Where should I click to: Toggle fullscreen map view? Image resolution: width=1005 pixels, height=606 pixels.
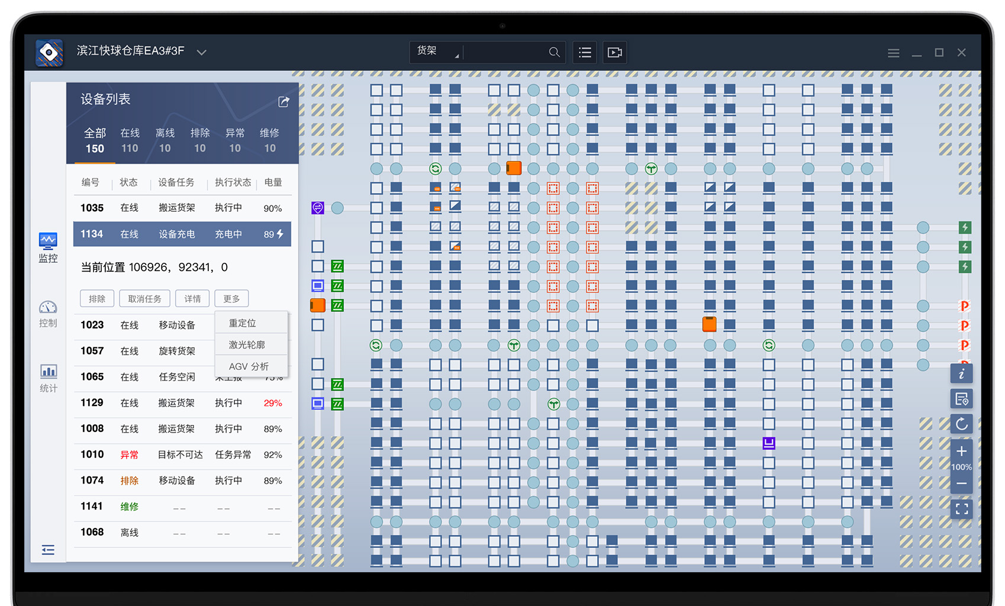961,508
